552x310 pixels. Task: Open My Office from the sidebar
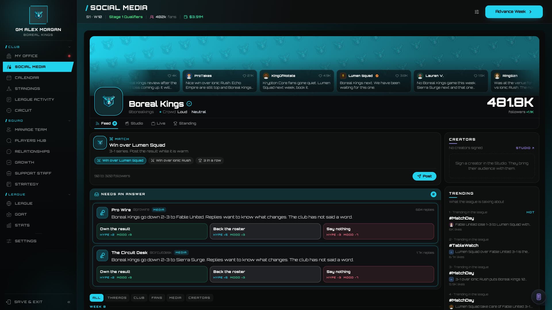pyautogui.click(x=38, y=56)
